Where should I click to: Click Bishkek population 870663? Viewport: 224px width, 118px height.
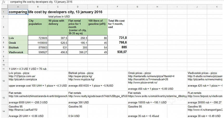point(38,47)
